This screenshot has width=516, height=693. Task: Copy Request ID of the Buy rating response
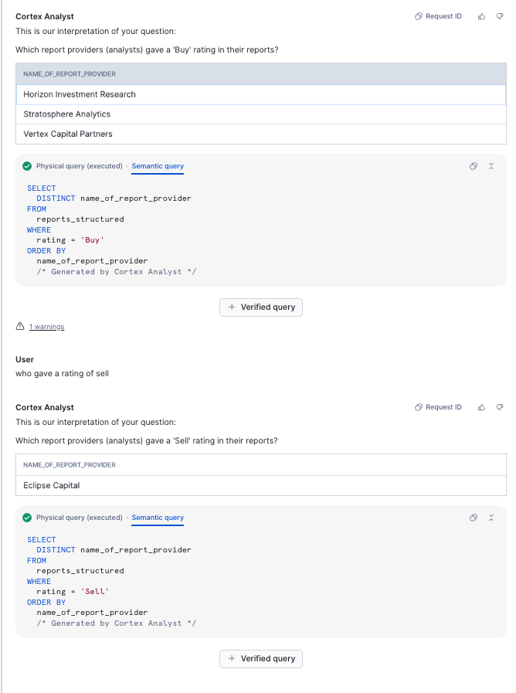click(x=438, y=16)
